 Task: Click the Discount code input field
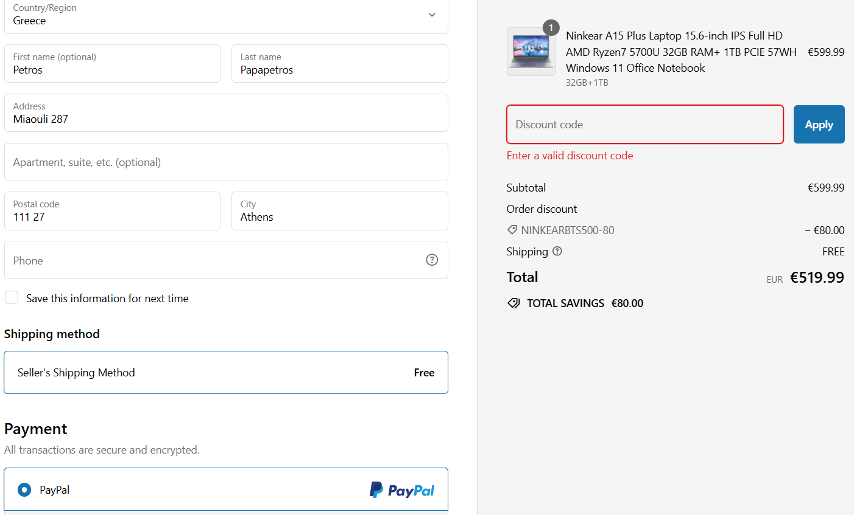644,125
